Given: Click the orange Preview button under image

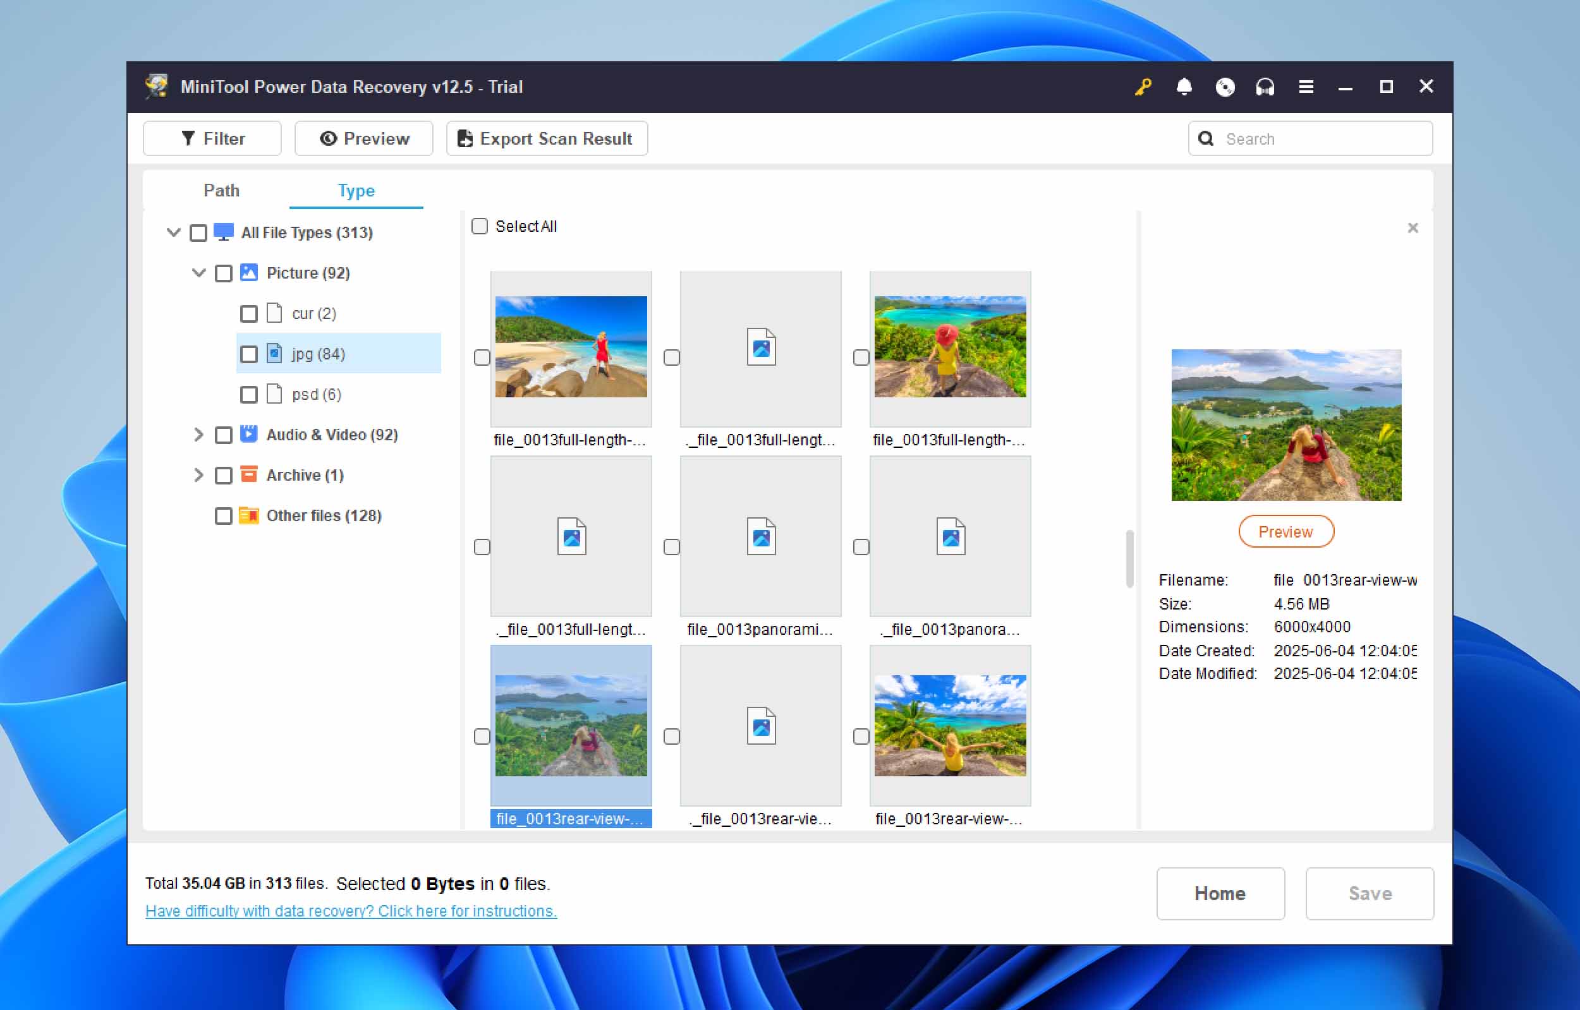Looking at the screenshot, I should pos(1286,531).
